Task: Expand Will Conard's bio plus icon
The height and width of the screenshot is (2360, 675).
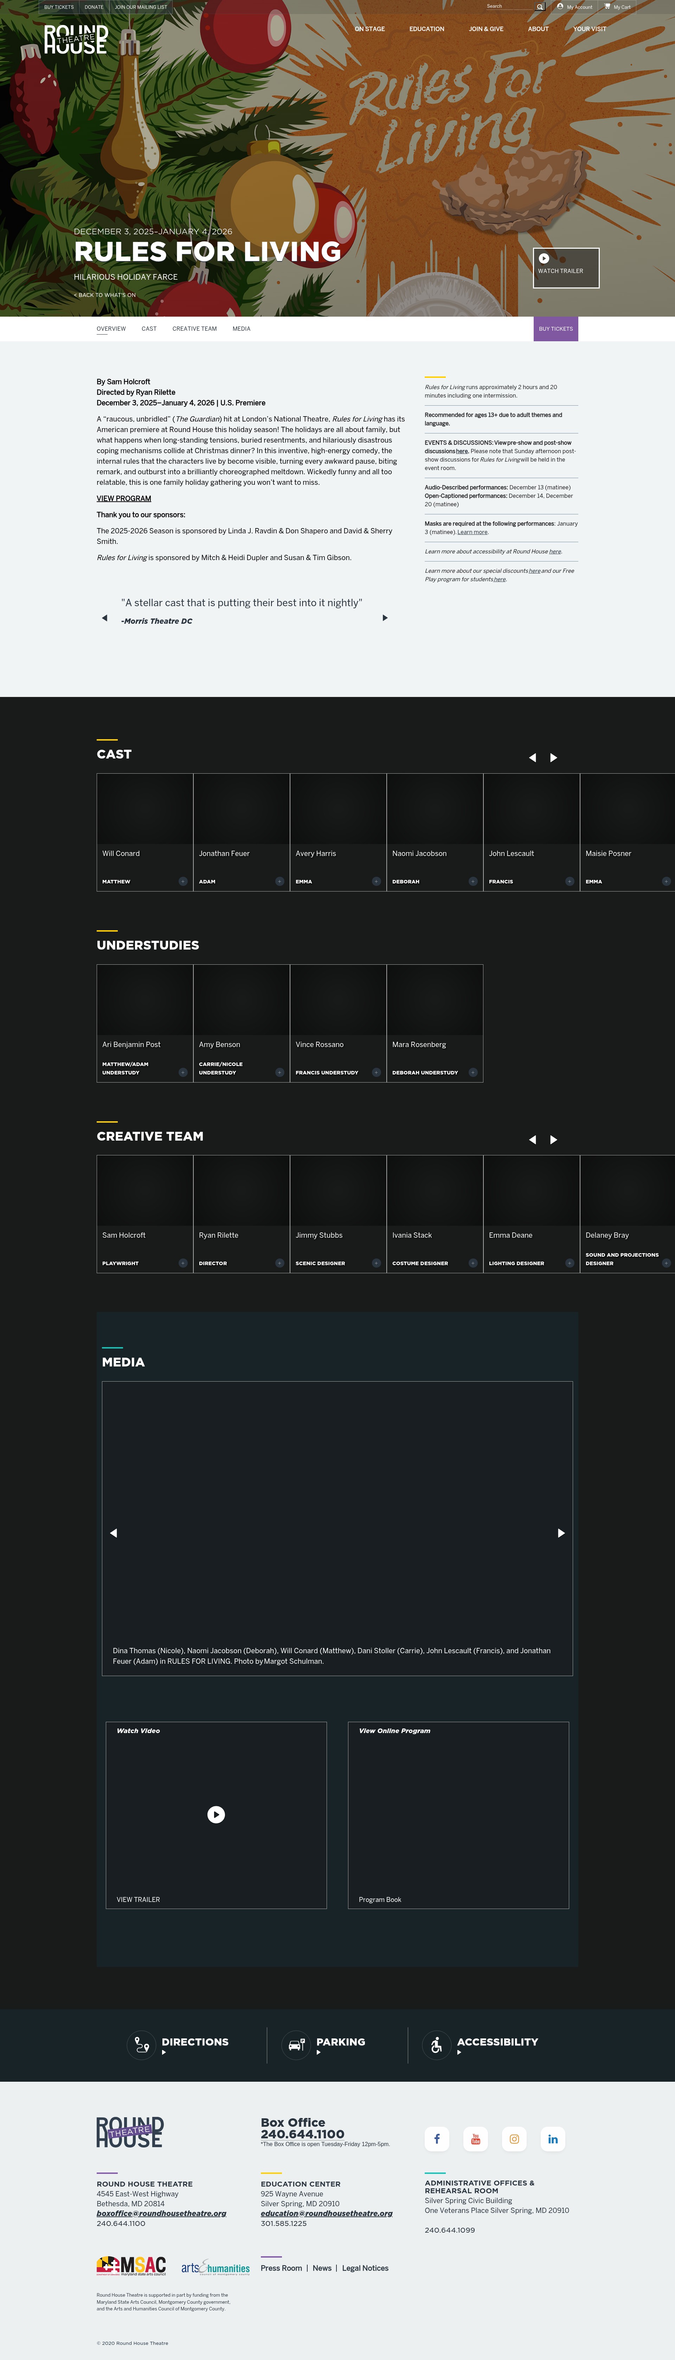Action: pos(183,881)
